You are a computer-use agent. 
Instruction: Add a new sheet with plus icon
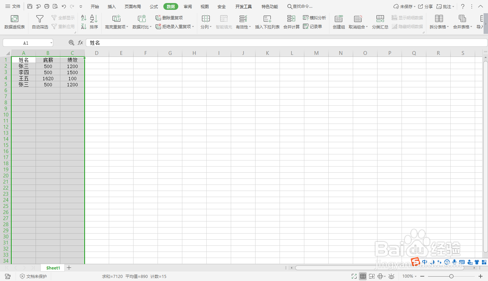69,268
